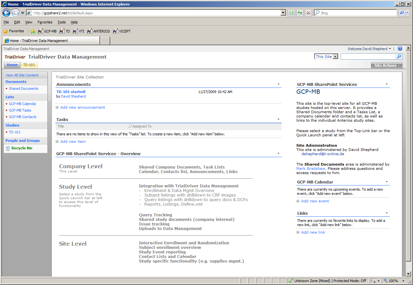Viewport: 413px width, 285px height.
Task: Click the browser Back arrow button
Action: point(6,13)
